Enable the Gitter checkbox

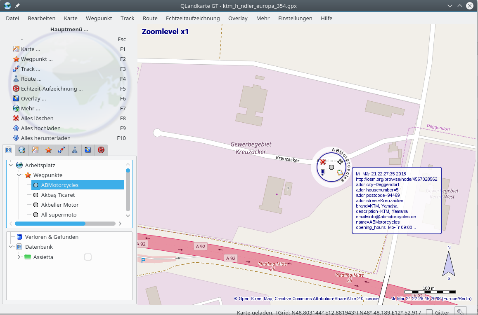429,312
